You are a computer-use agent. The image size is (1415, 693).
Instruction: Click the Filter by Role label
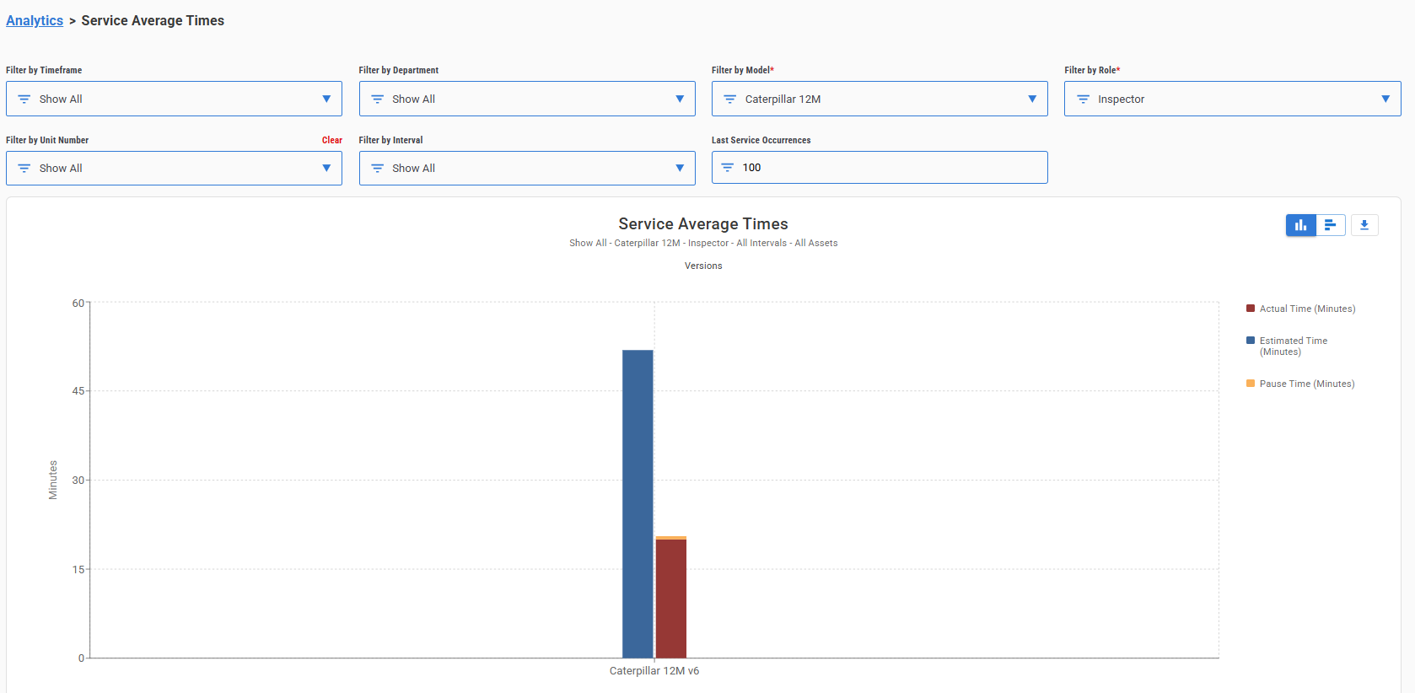(x=1092, y=70)
